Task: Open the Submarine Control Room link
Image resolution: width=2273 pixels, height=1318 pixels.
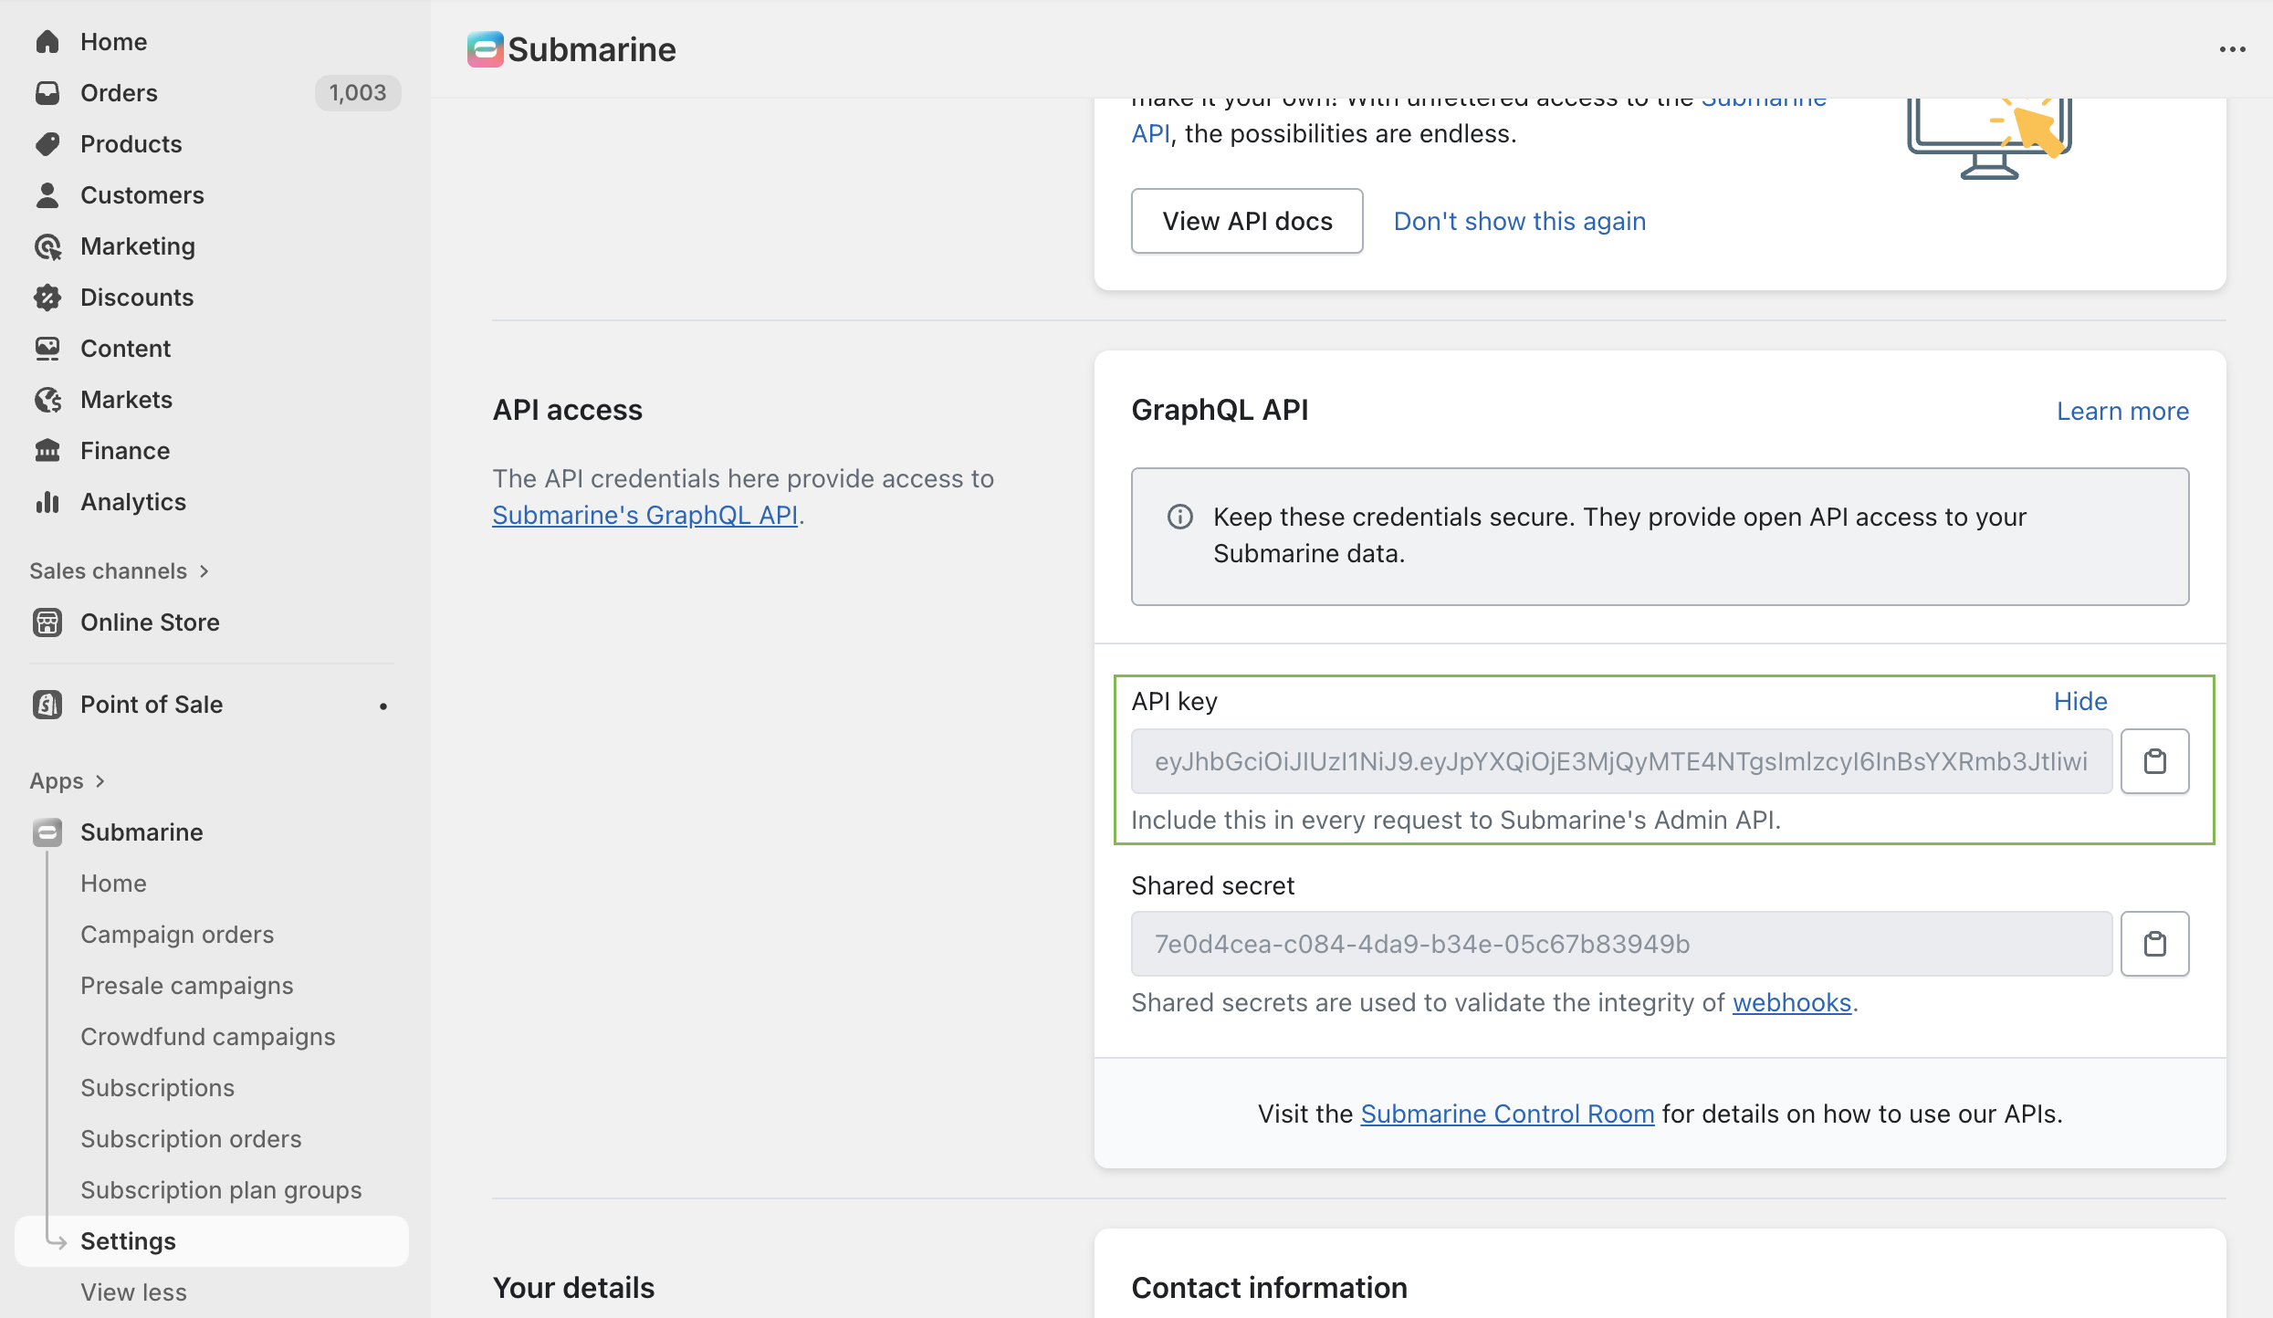Action: (1507, 1114)
